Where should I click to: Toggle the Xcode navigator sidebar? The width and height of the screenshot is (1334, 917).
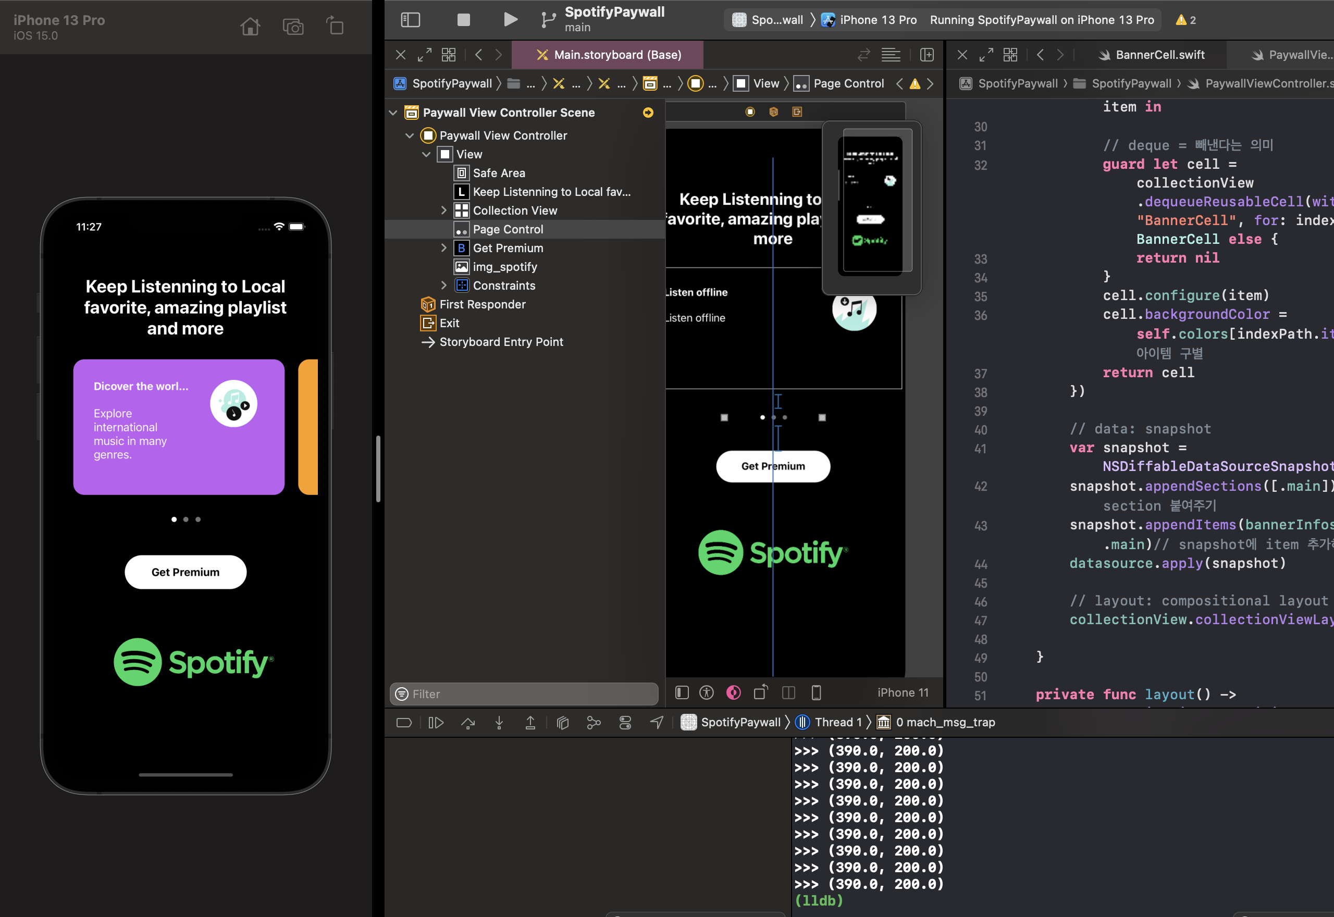pyautogui.click(x=410, y=19)
